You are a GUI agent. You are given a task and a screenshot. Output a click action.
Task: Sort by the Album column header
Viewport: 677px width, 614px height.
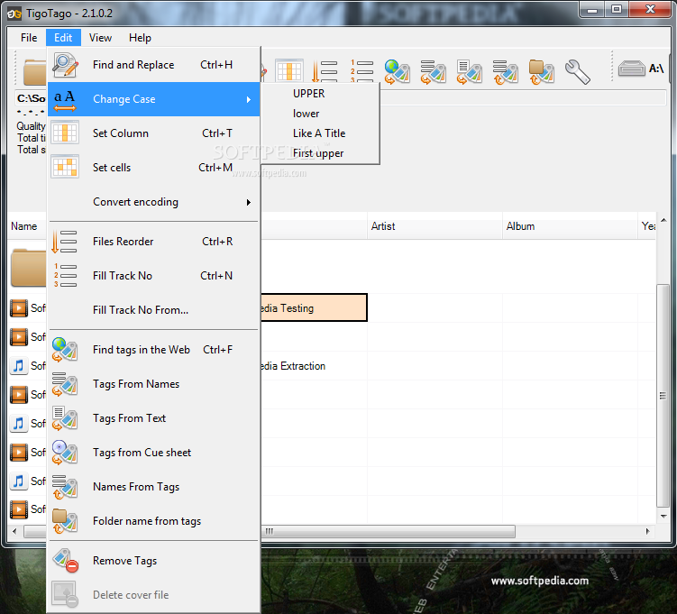click(x=570, y=226)
